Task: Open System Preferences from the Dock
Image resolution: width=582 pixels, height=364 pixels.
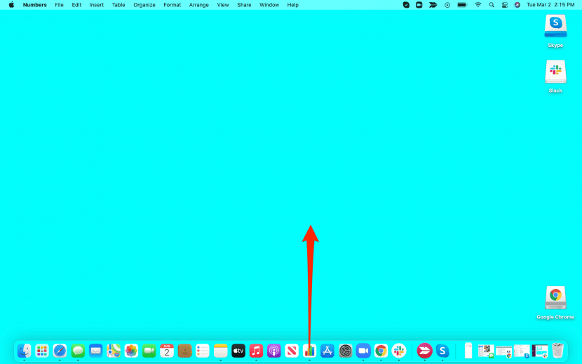Action: coord(345,351)
